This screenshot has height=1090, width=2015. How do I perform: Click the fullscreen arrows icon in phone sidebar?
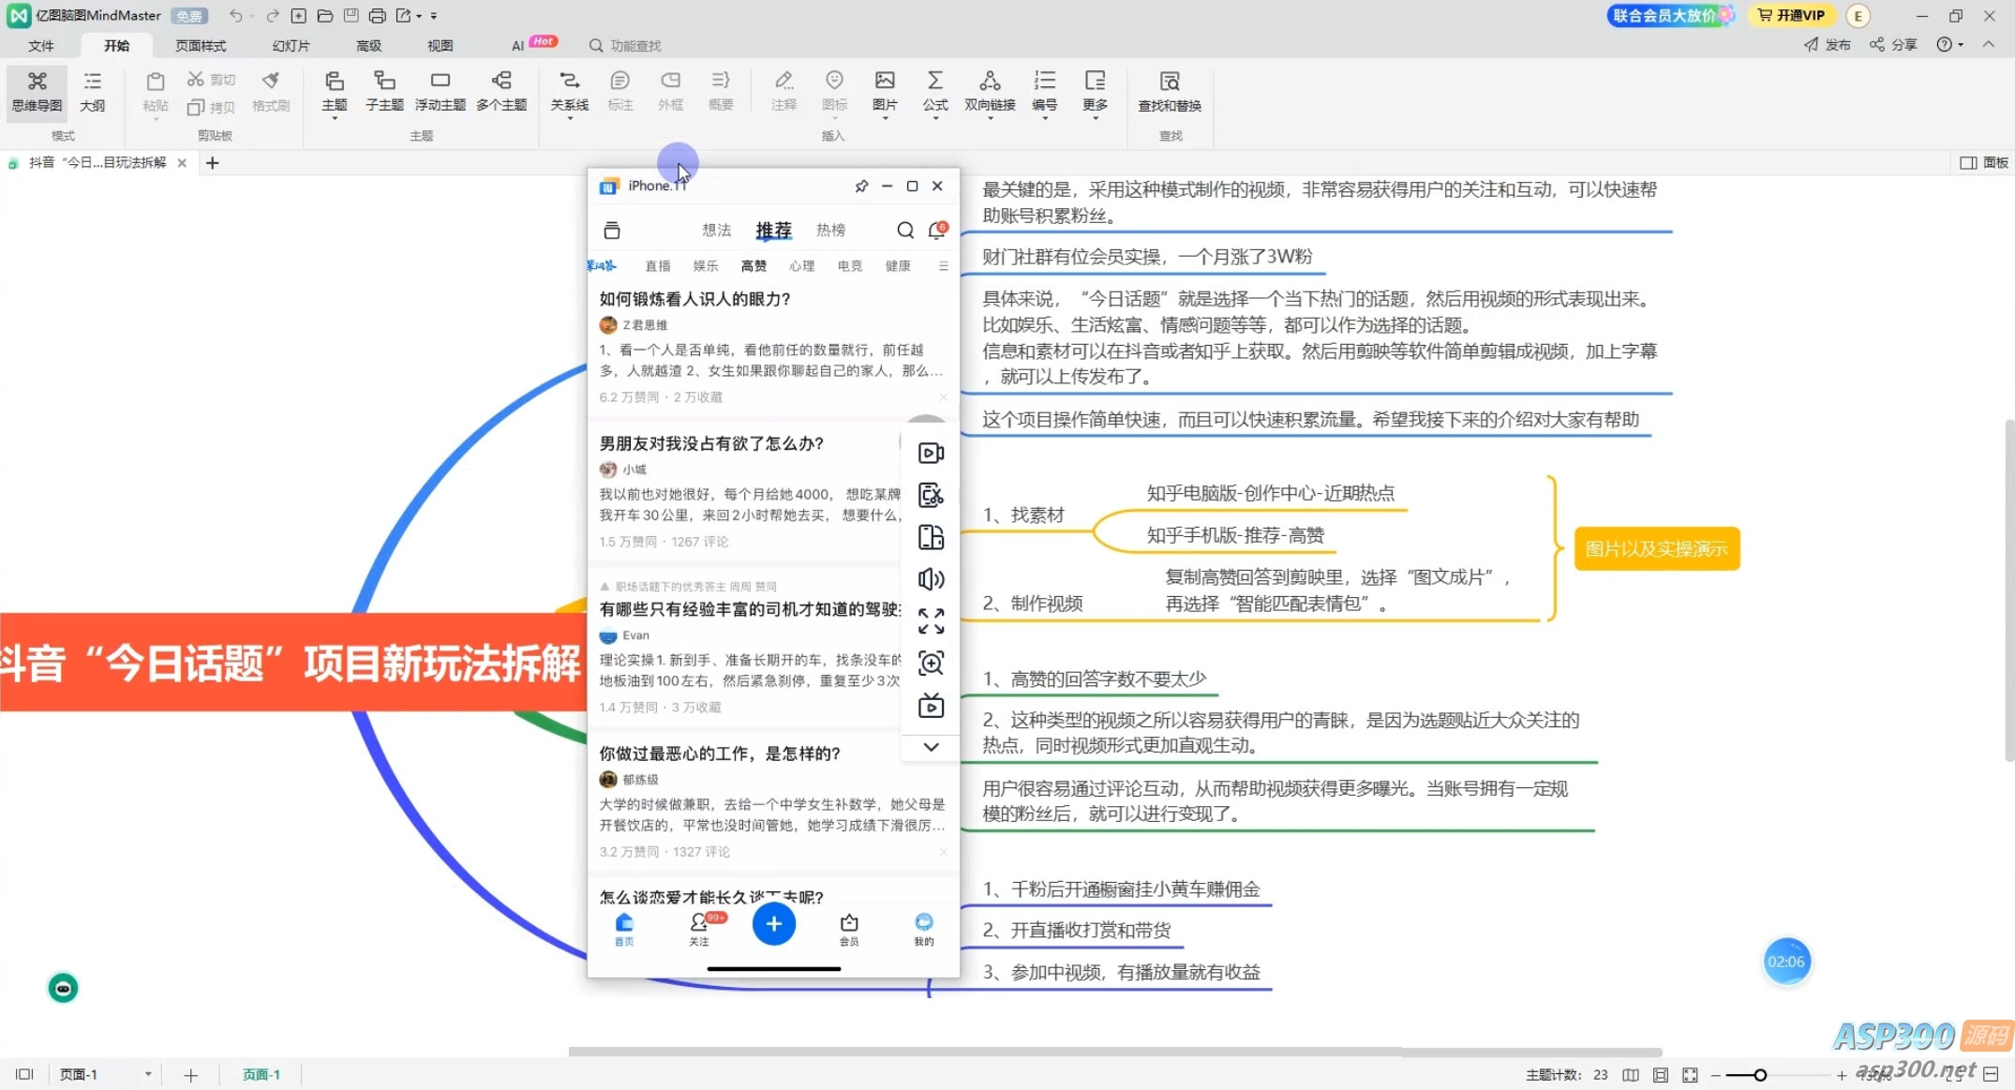(x=931, y=621)
